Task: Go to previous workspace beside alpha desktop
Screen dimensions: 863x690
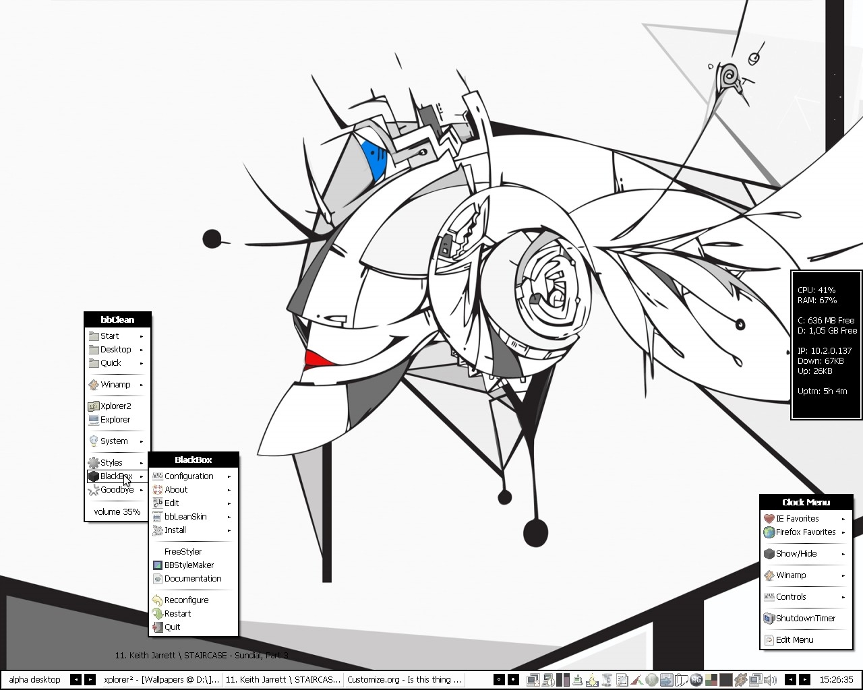Action: click(76, 679)
